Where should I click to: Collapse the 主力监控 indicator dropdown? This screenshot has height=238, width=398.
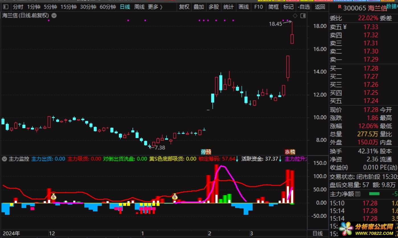click(x=4, y=159)
